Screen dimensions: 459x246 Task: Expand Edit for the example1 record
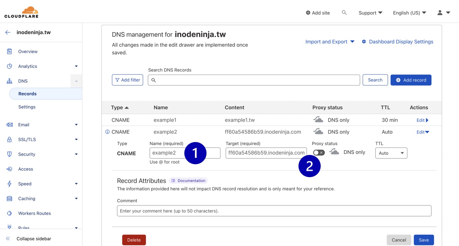pyautogui.click(x=422, y=120)
